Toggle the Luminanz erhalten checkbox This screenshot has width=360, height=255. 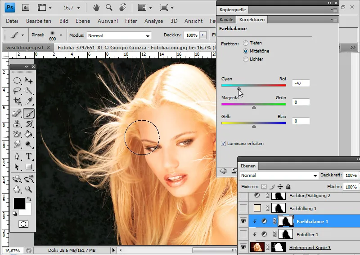(223, 143)
